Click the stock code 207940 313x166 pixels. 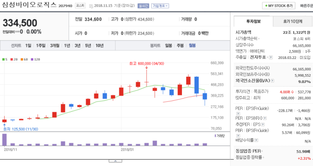click(x=65, y=6)
